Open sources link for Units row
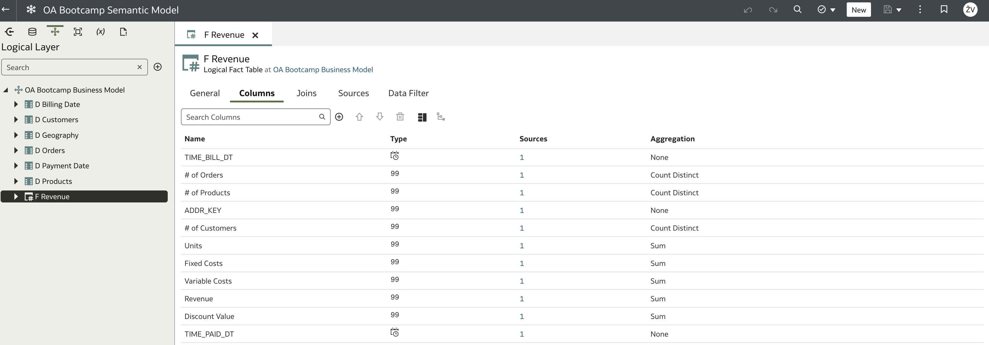 521,246
